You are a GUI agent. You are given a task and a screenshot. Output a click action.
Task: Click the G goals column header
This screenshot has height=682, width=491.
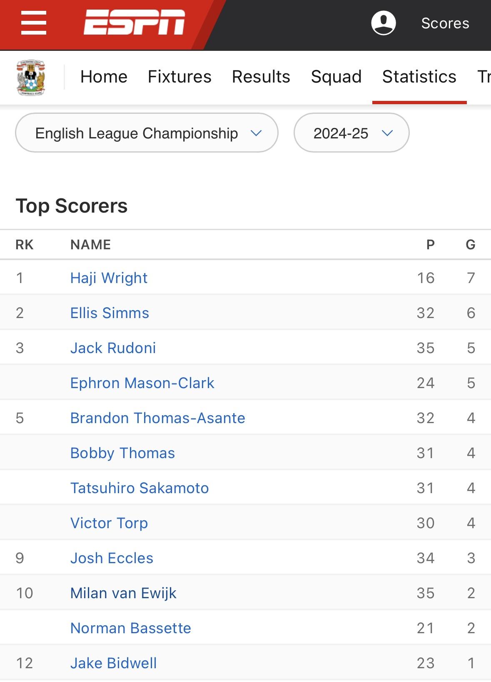[x=471, y=245]
